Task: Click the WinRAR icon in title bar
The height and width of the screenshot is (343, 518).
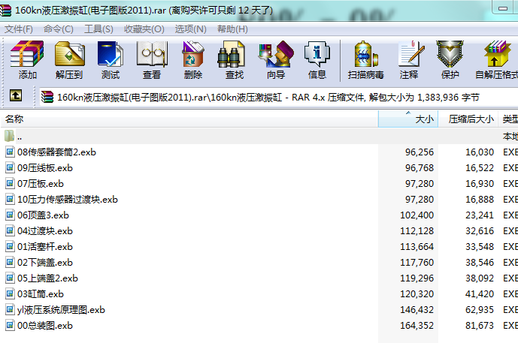Action: [5, 11]
